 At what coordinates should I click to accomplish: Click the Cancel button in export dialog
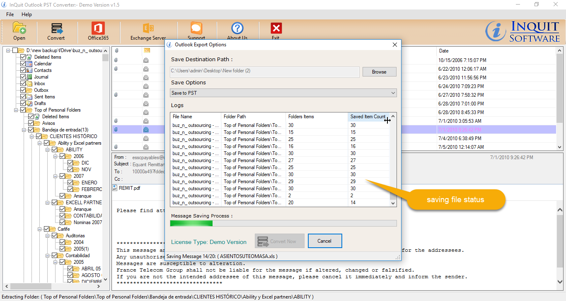[x=324, y=241]
